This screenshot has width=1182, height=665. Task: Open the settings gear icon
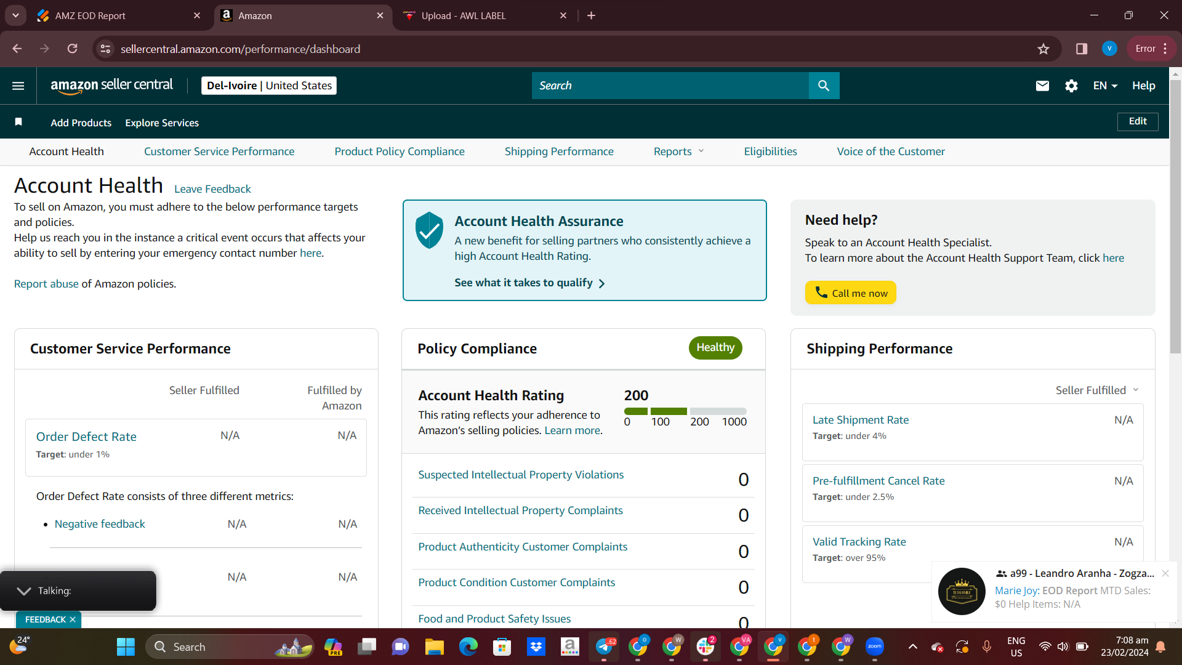point(1071,86)
